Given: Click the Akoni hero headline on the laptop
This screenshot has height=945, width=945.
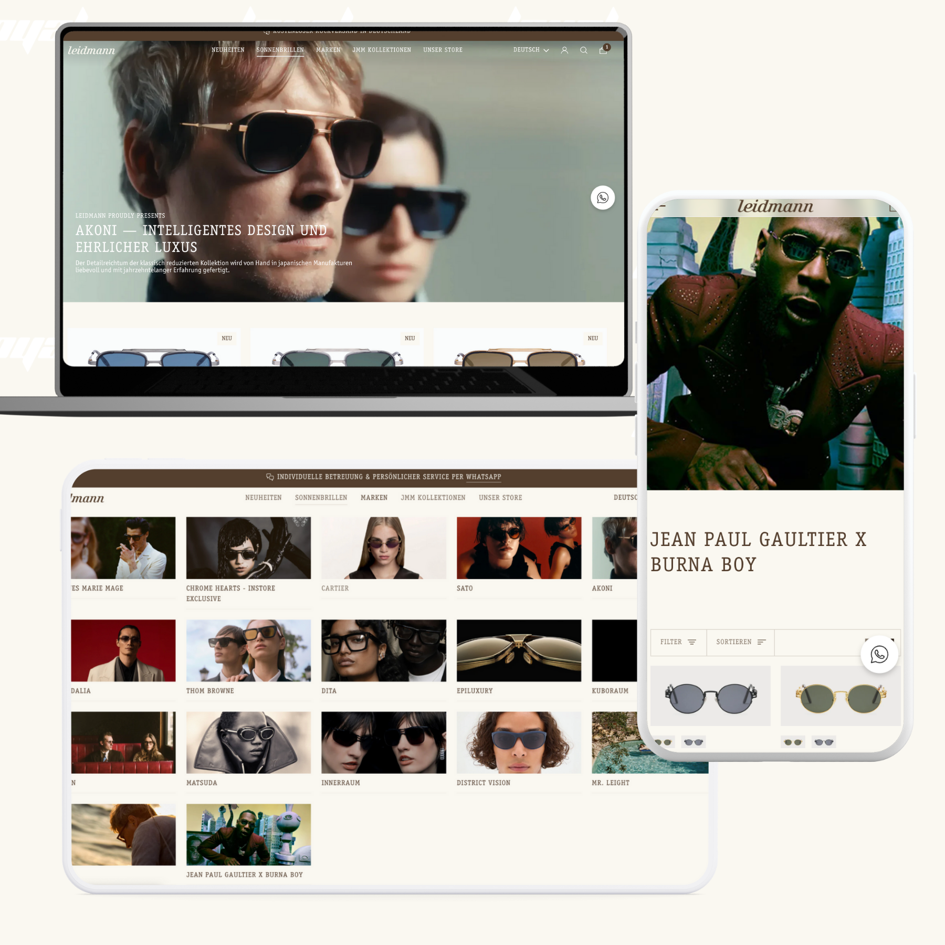Looking at the screenshot, I should tap(201, 238).
